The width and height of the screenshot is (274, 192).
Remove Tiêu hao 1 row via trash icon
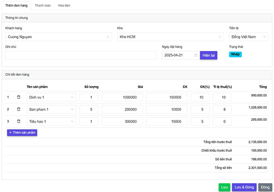coord(19,121)
